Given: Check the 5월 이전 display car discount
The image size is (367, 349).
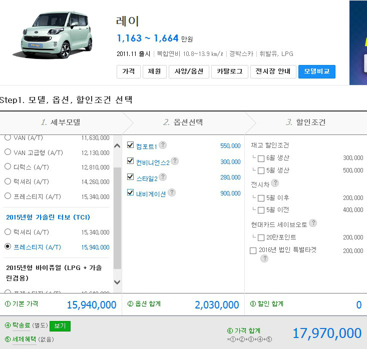Looking at the screenshot, I should pos(261,210).
